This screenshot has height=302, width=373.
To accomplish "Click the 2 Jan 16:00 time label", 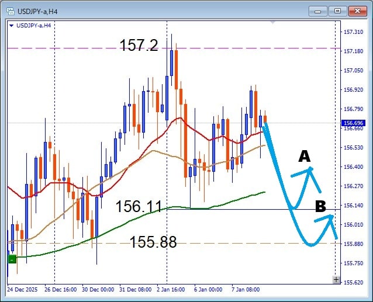I will point(171,289).
